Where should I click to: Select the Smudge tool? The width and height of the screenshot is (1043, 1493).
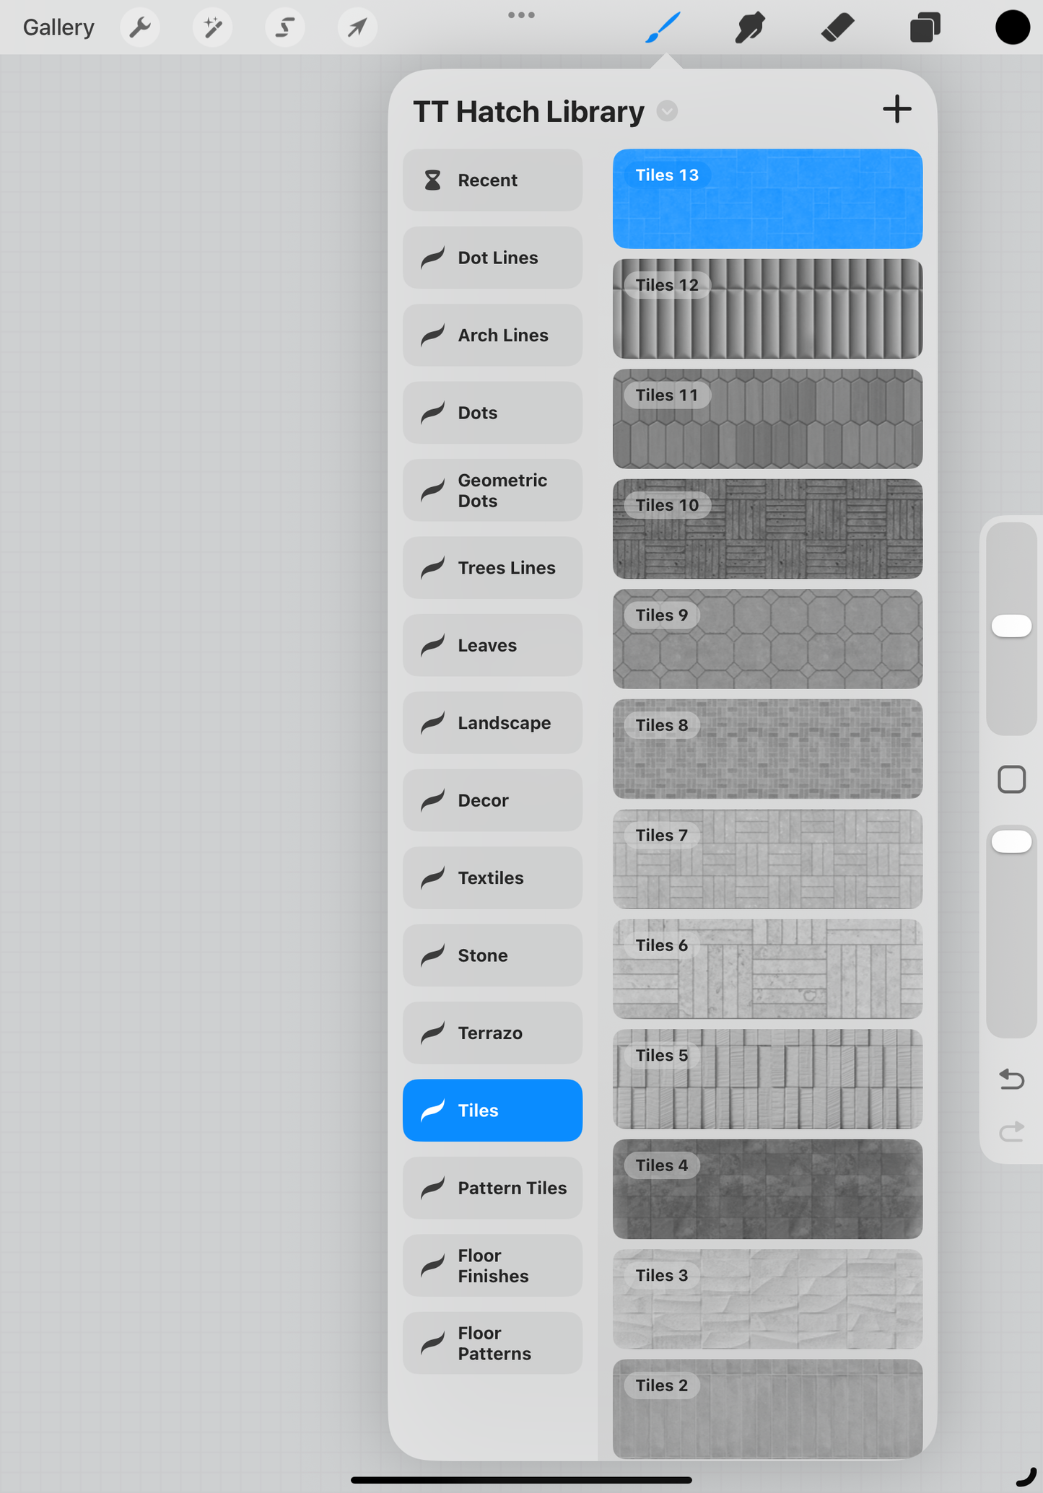(x=750, y=27)
